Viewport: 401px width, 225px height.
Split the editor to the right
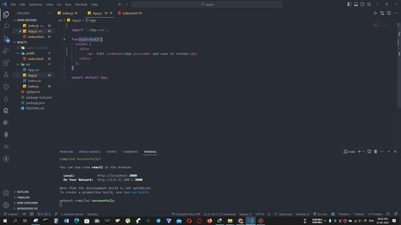click(388, 13)
